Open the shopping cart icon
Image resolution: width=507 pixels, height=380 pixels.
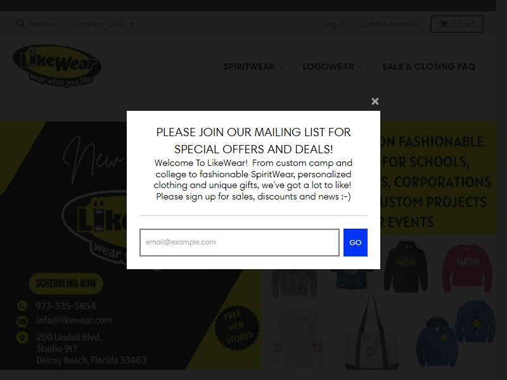point(444,24)
